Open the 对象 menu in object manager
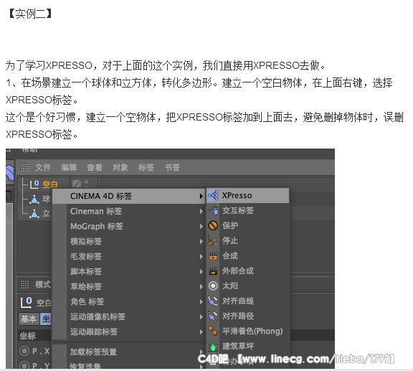 click(x=120, y=167)
